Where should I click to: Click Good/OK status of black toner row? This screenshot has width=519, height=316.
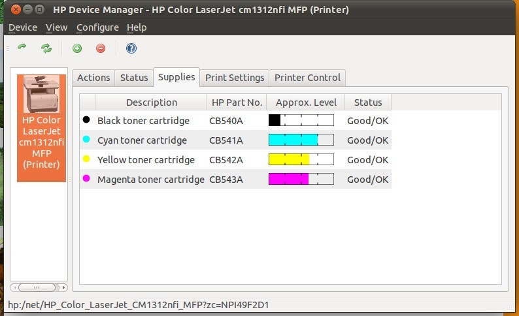point(368,121)
